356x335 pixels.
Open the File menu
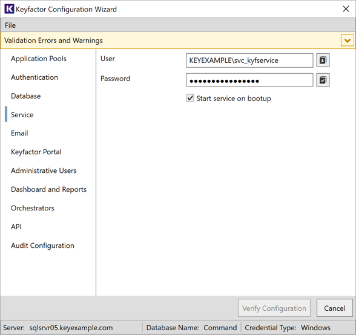coord(10,25)
